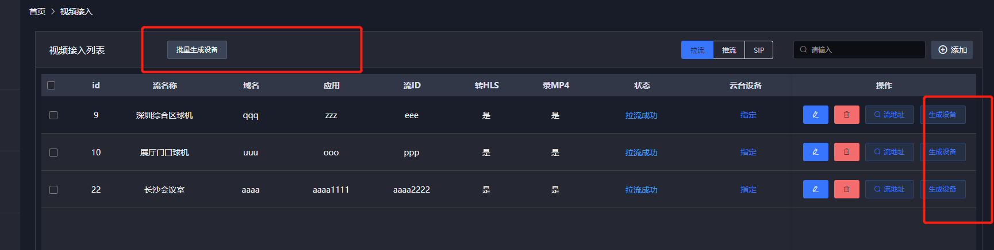
Task: Click 生成设备 for the 长沙会议室 row
Action: pyautogui.click(x=942, y=189)
